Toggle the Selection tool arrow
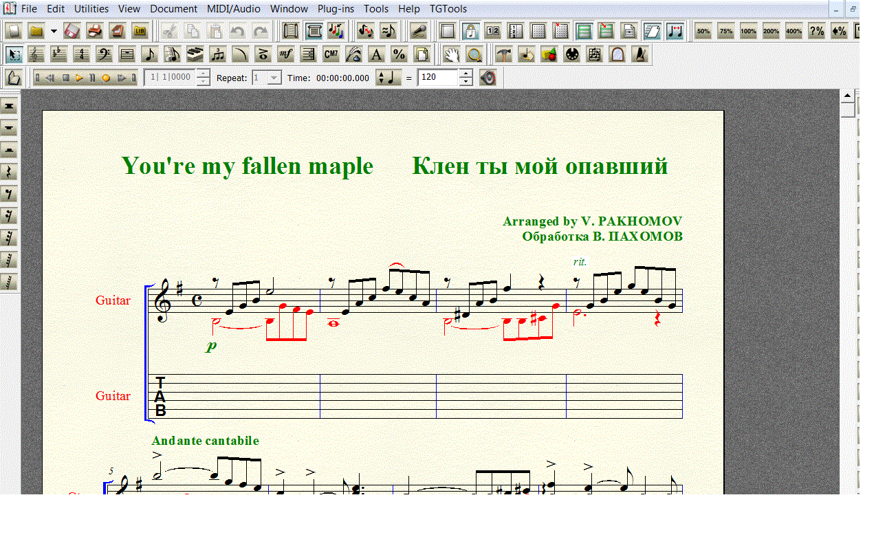The image size is (876, 559). pos(14,54)
